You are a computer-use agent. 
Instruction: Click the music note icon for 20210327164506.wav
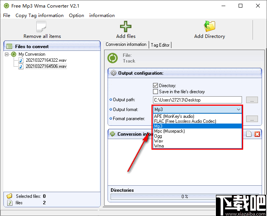tap(21, 66)
